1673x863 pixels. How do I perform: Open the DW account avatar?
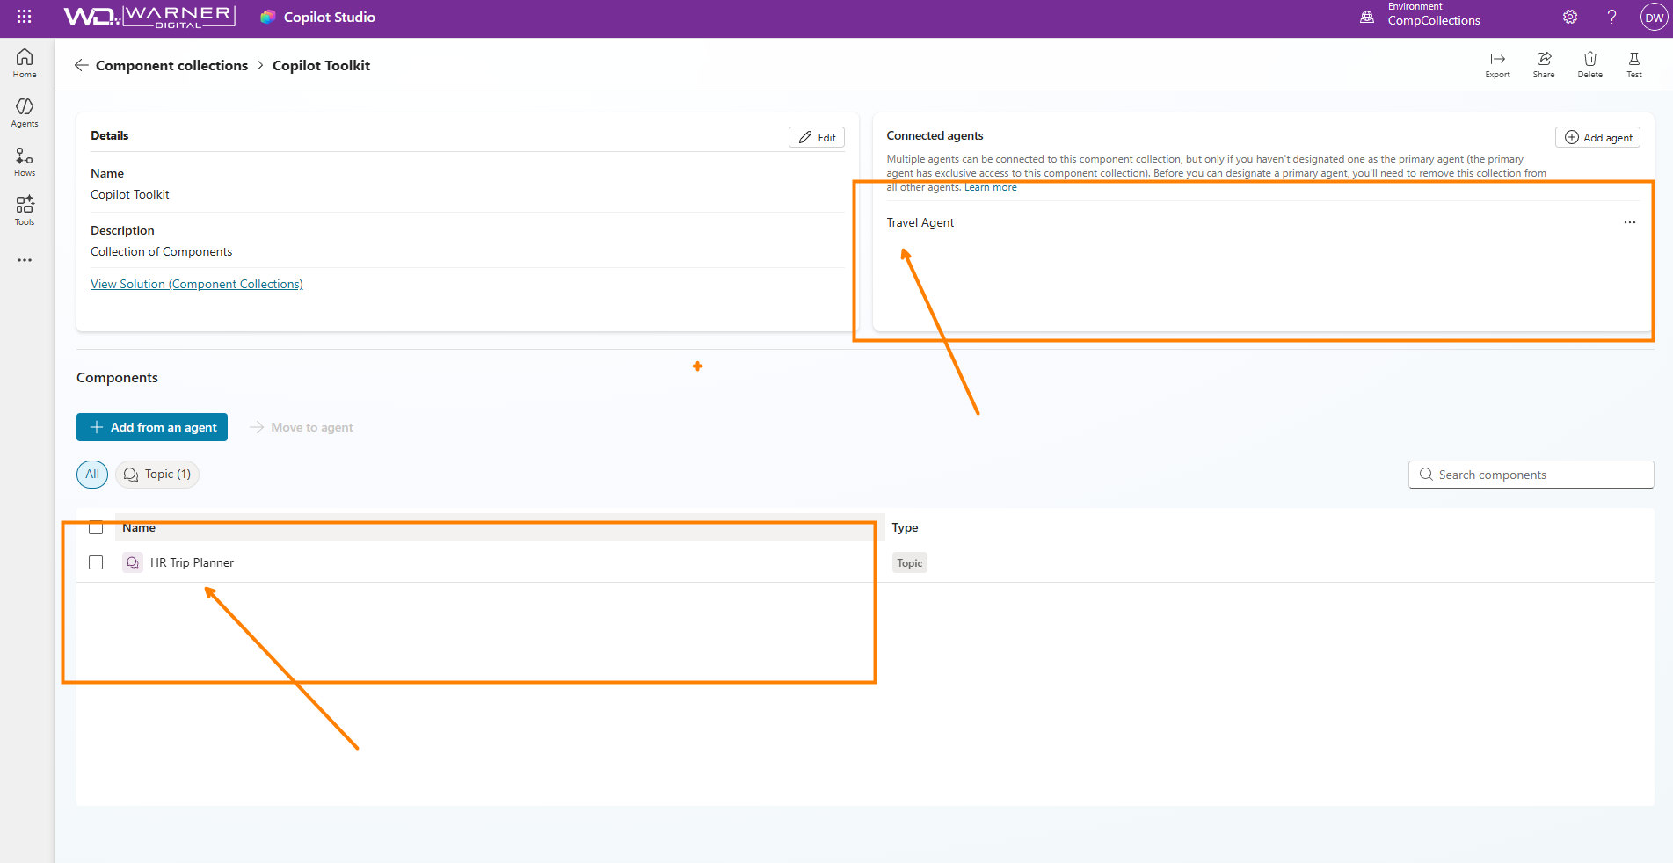(1654, 18)
